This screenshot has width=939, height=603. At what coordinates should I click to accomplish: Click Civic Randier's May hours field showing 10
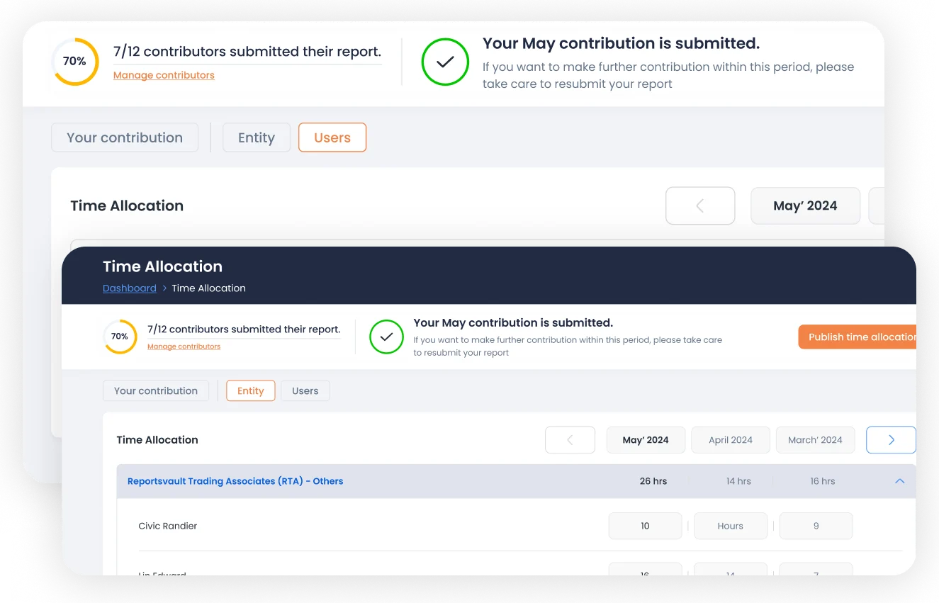[645, 526]
